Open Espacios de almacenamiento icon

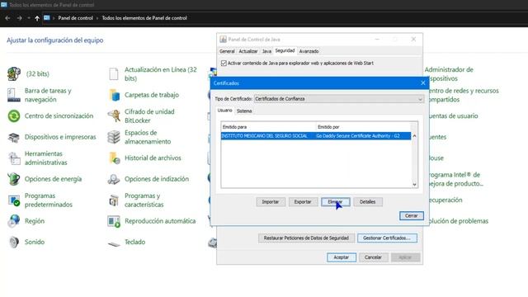[114, 137]
